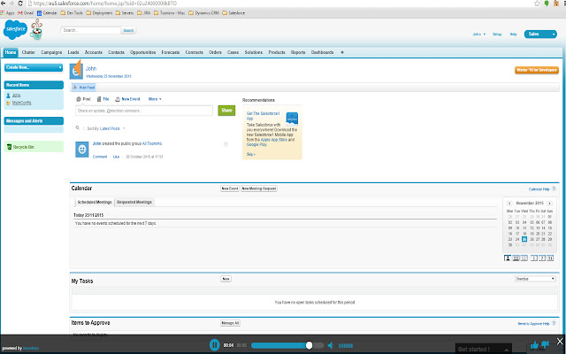Image resolution: width=566 pixels, height=354 pixels.
Task: Click the Items to Approve help icon
Action: [554, 323]
